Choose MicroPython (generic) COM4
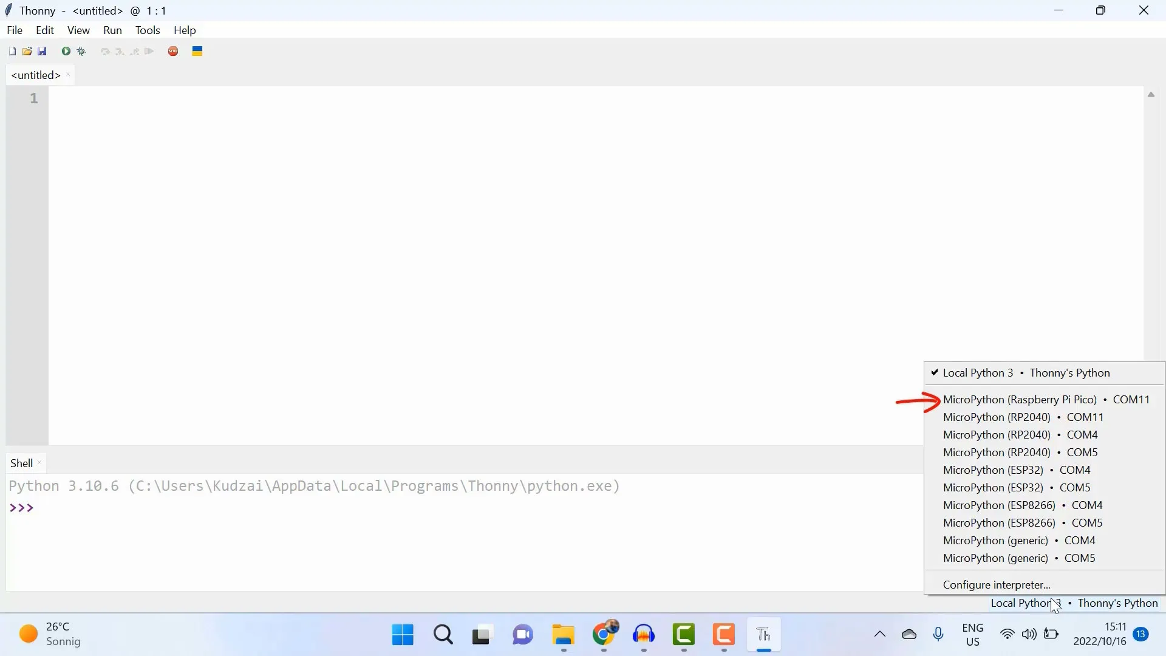1166x656 pixels. click(1045, 541)
